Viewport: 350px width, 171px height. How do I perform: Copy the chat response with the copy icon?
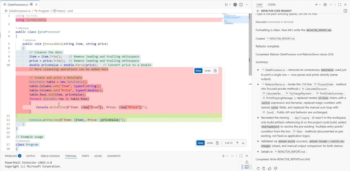coord(264,168)
